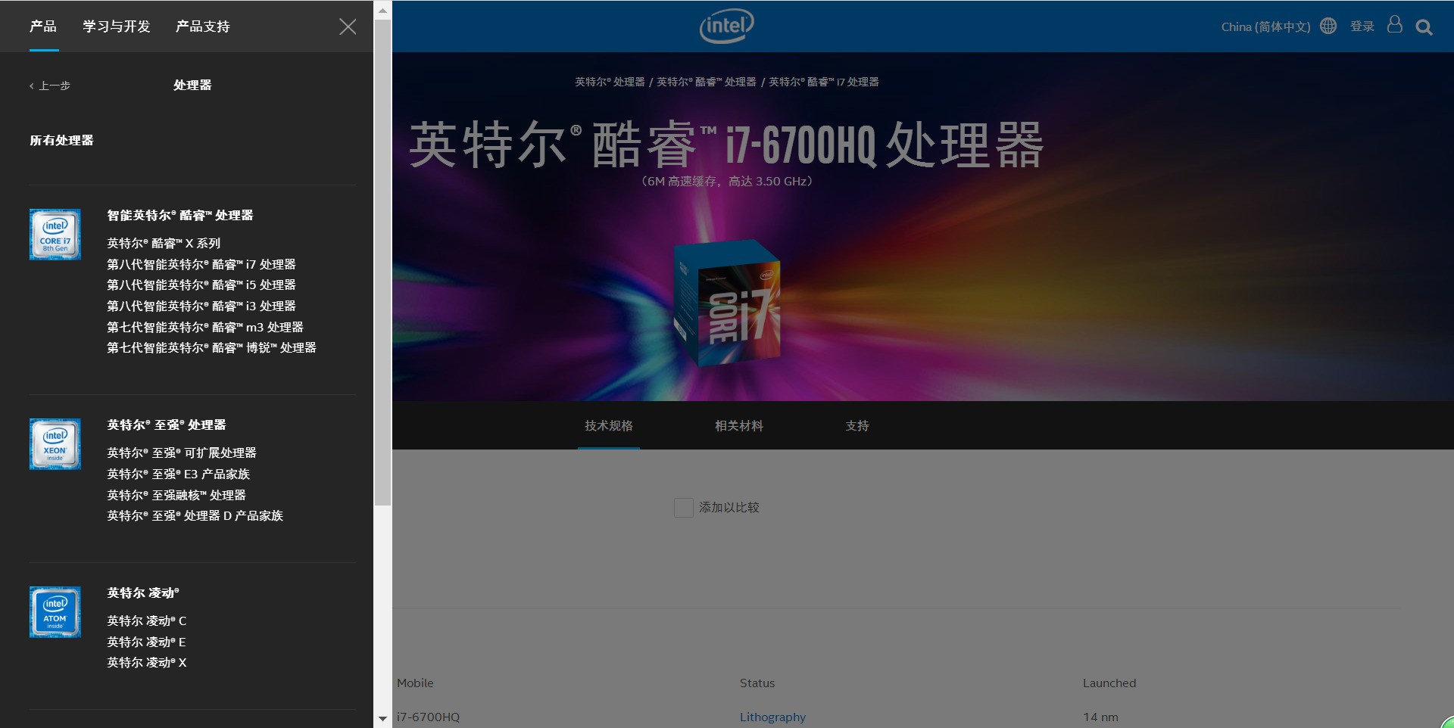Click the Mobile spec text
This screenshot has height=728, width=1454.
click(415, 683)
